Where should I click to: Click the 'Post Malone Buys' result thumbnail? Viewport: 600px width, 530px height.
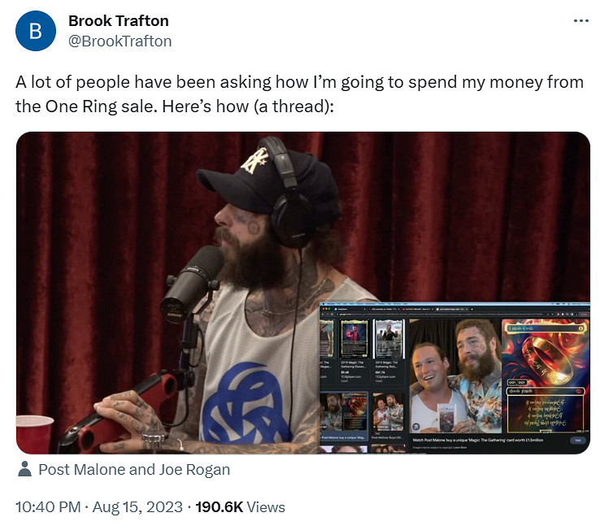388,413
